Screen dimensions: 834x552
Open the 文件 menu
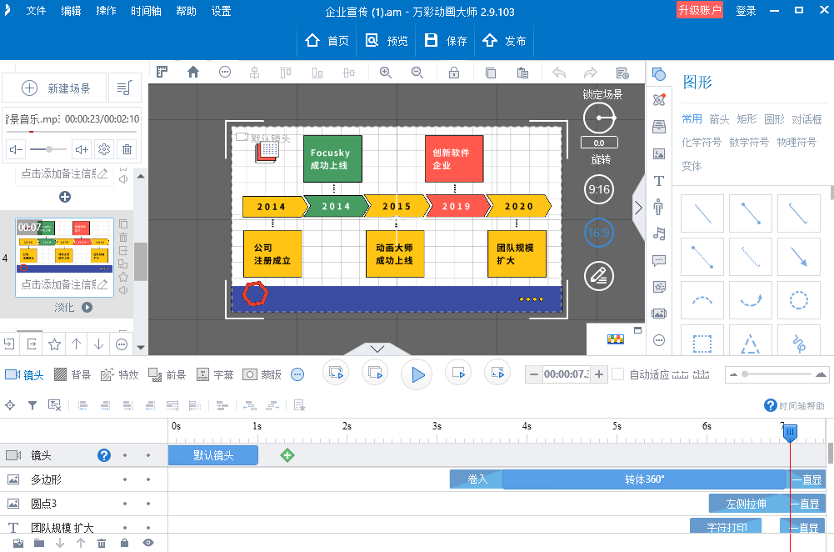pos(36,11)
